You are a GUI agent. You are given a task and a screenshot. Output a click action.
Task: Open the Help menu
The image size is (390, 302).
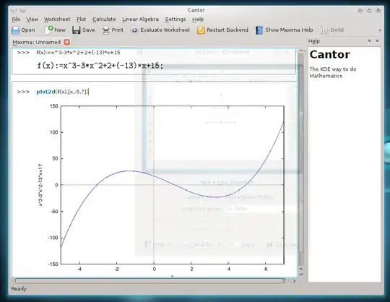(x=198, y=20)
